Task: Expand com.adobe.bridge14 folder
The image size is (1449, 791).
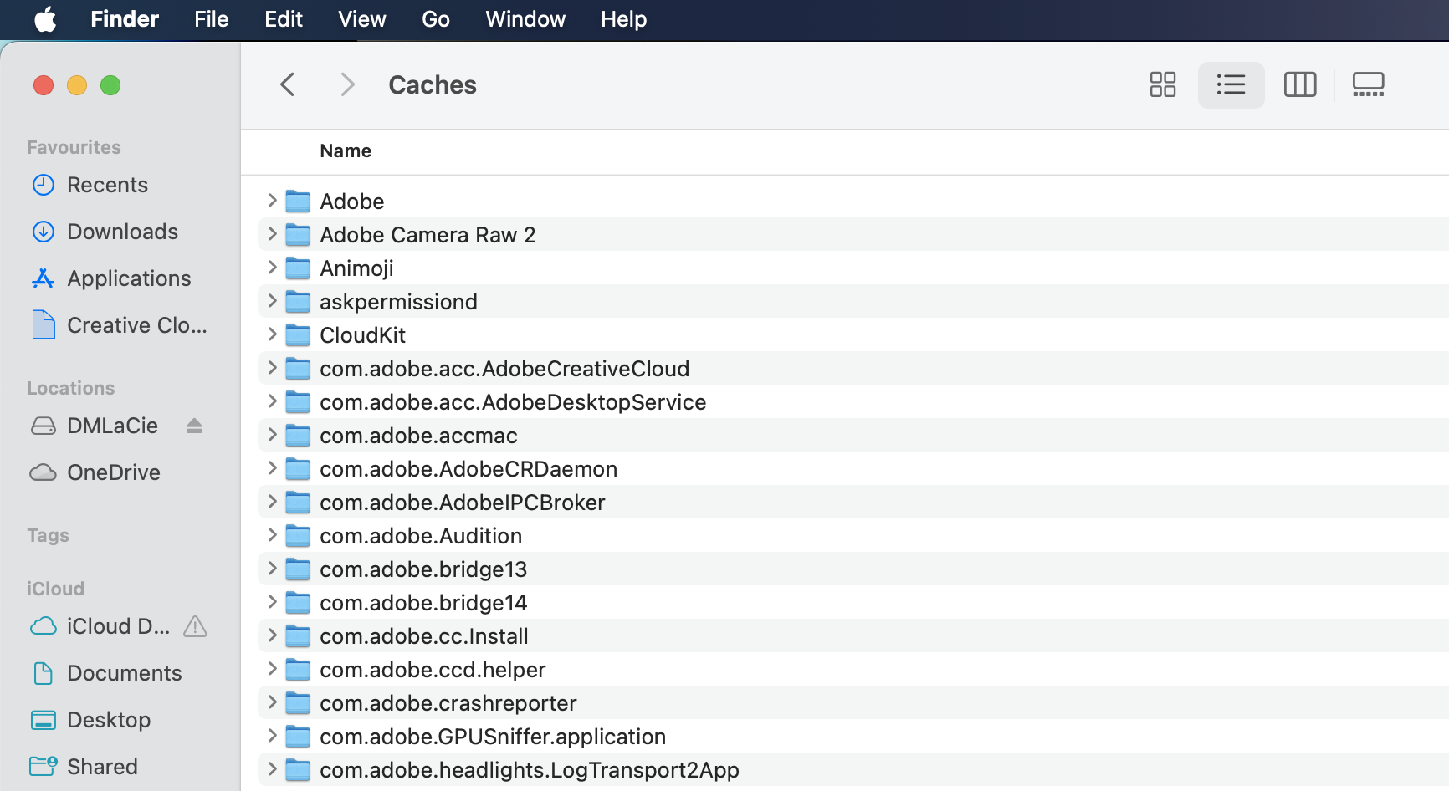Action: [272, 602]
